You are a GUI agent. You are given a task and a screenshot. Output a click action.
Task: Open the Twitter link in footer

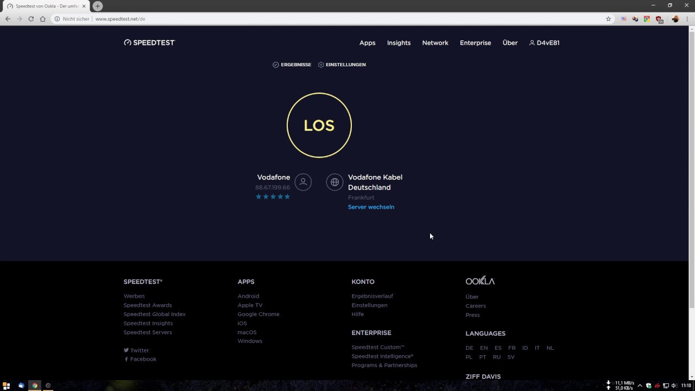click(136, 350)
